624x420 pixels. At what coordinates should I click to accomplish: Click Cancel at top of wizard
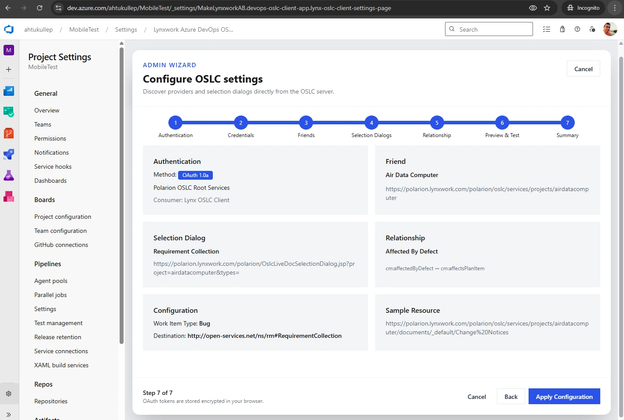tap(584, 69)
